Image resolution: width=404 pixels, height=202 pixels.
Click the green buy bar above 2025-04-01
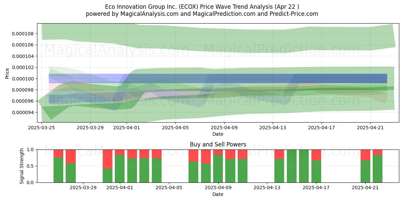pos(120,169)
